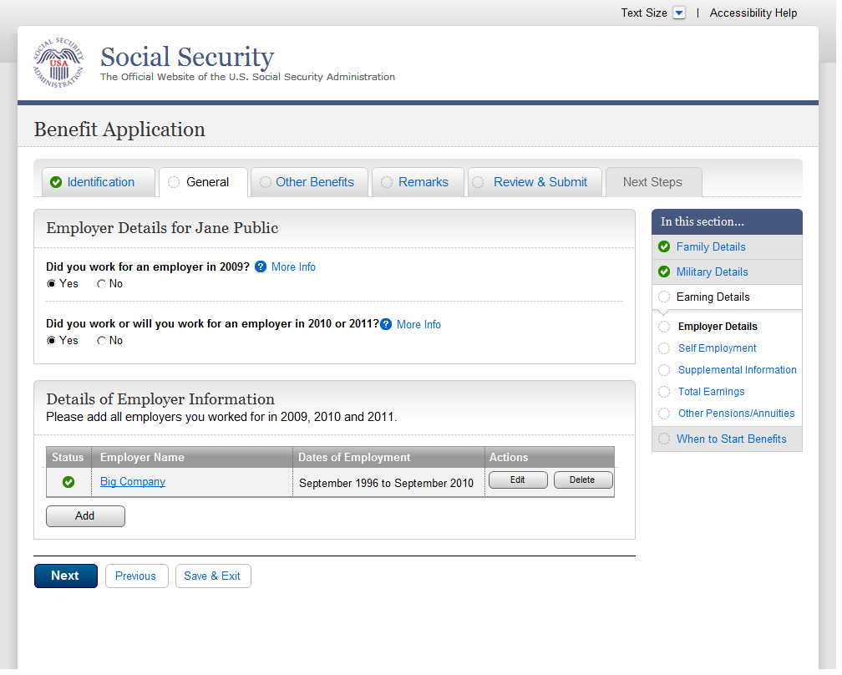Click the green checkmark in the Big Company row
Screen dimensions: 842x675
68,482
